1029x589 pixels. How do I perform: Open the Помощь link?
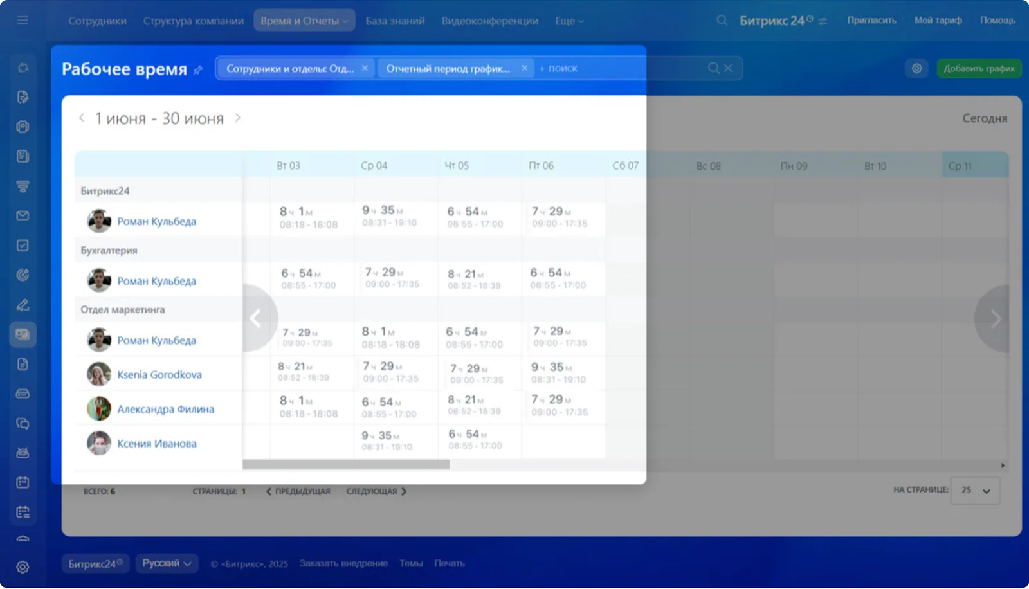click(x=997, y=21)
